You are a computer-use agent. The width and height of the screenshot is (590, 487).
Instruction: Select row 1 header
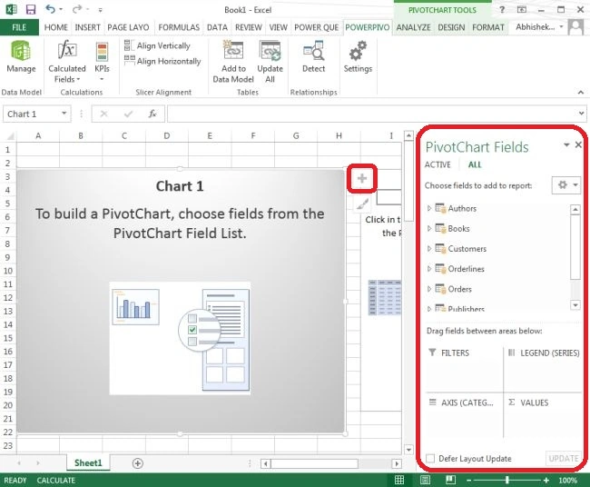[7, 150]
